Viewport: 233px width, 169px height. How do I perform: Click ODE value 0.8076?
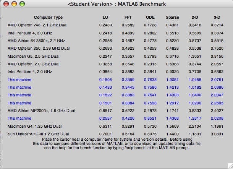150,134
